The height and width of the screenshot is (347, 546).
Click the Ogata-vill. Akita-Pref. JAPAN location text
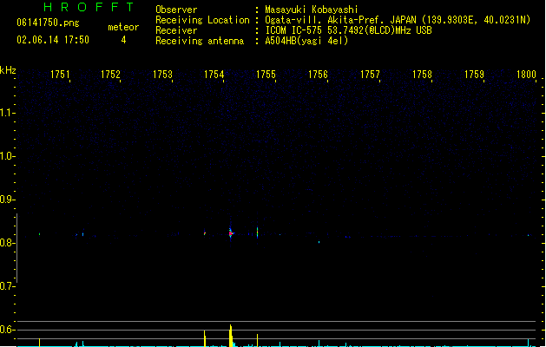click(398, 20)
